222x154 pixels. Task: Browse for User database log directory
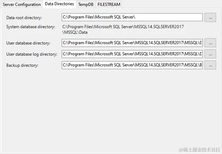point(210,54)
